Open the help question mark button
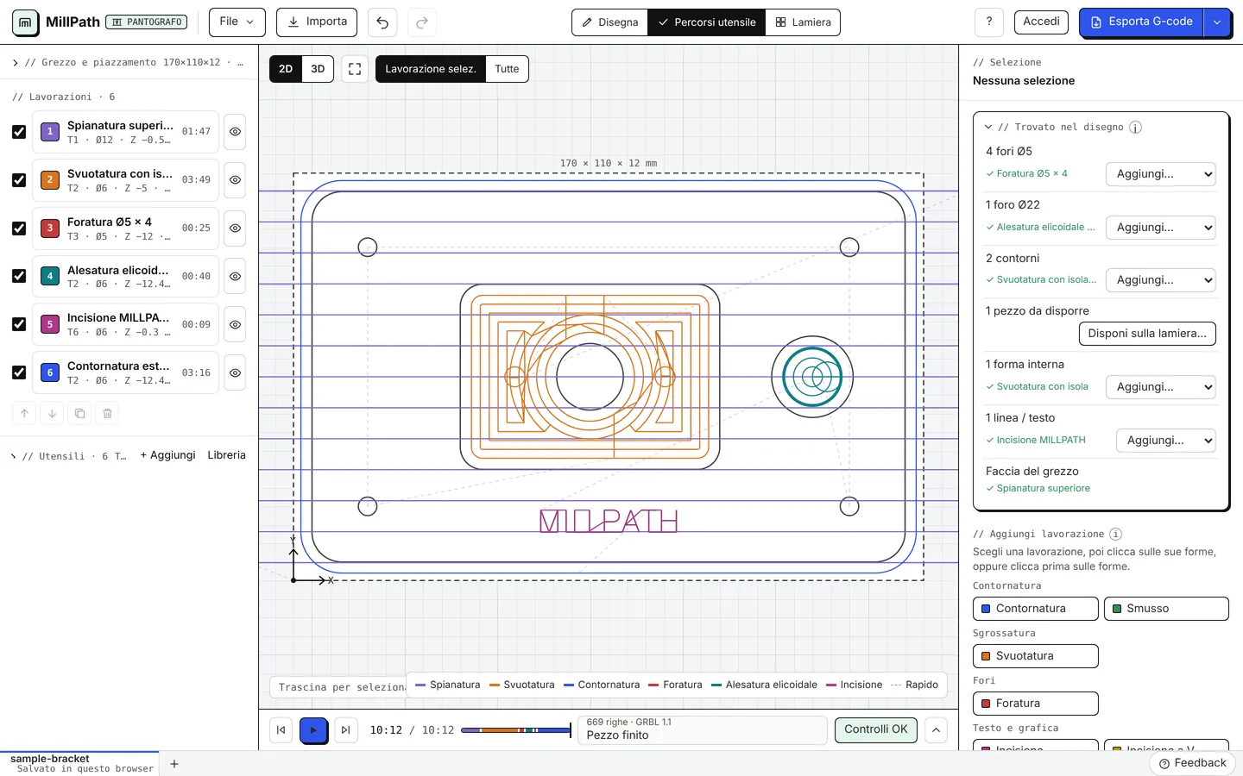 989,22
